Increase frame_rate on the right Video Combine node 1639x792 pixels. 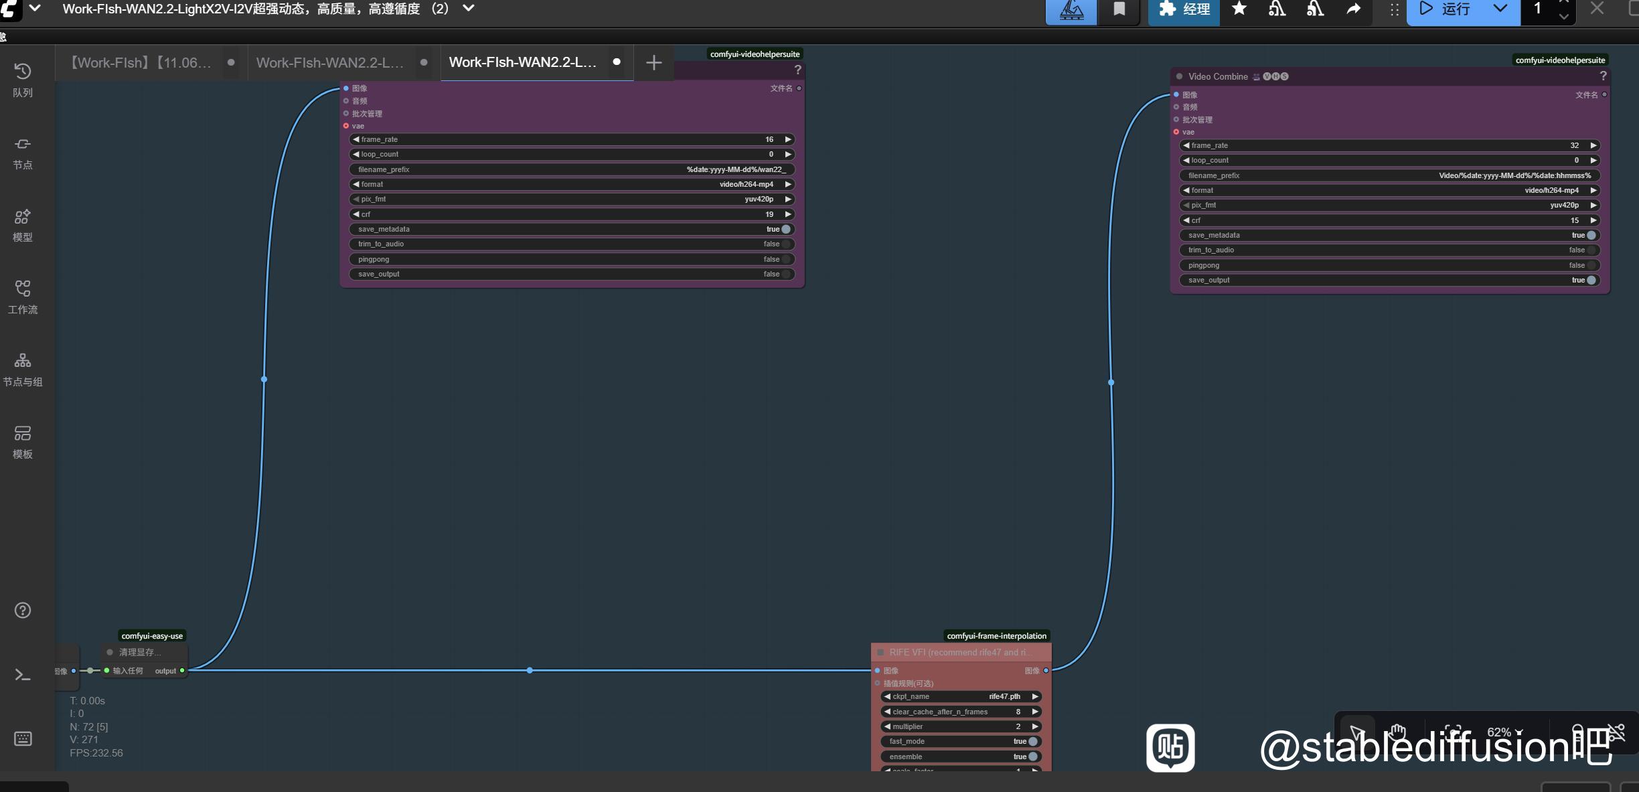(1593, 145)
